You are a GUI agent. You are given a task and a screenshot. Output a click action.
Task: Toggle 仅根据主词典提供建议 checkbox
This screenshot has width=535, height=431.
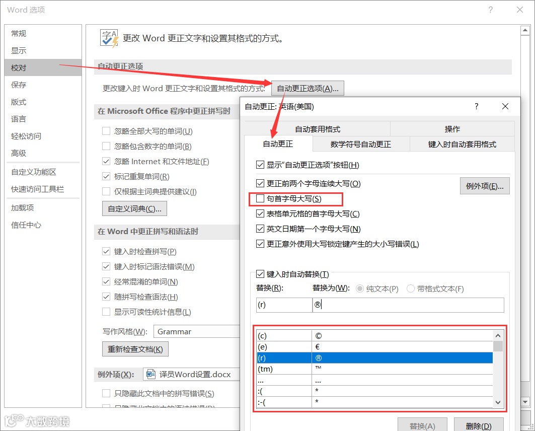[106, 191]
